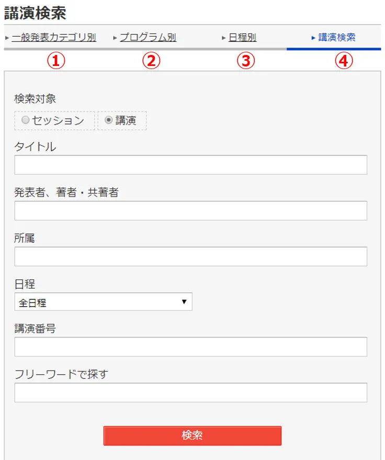Open the 一般発表カテゴリ別 tab
Screen dimensions: 385x460
(x=54, y=38)
